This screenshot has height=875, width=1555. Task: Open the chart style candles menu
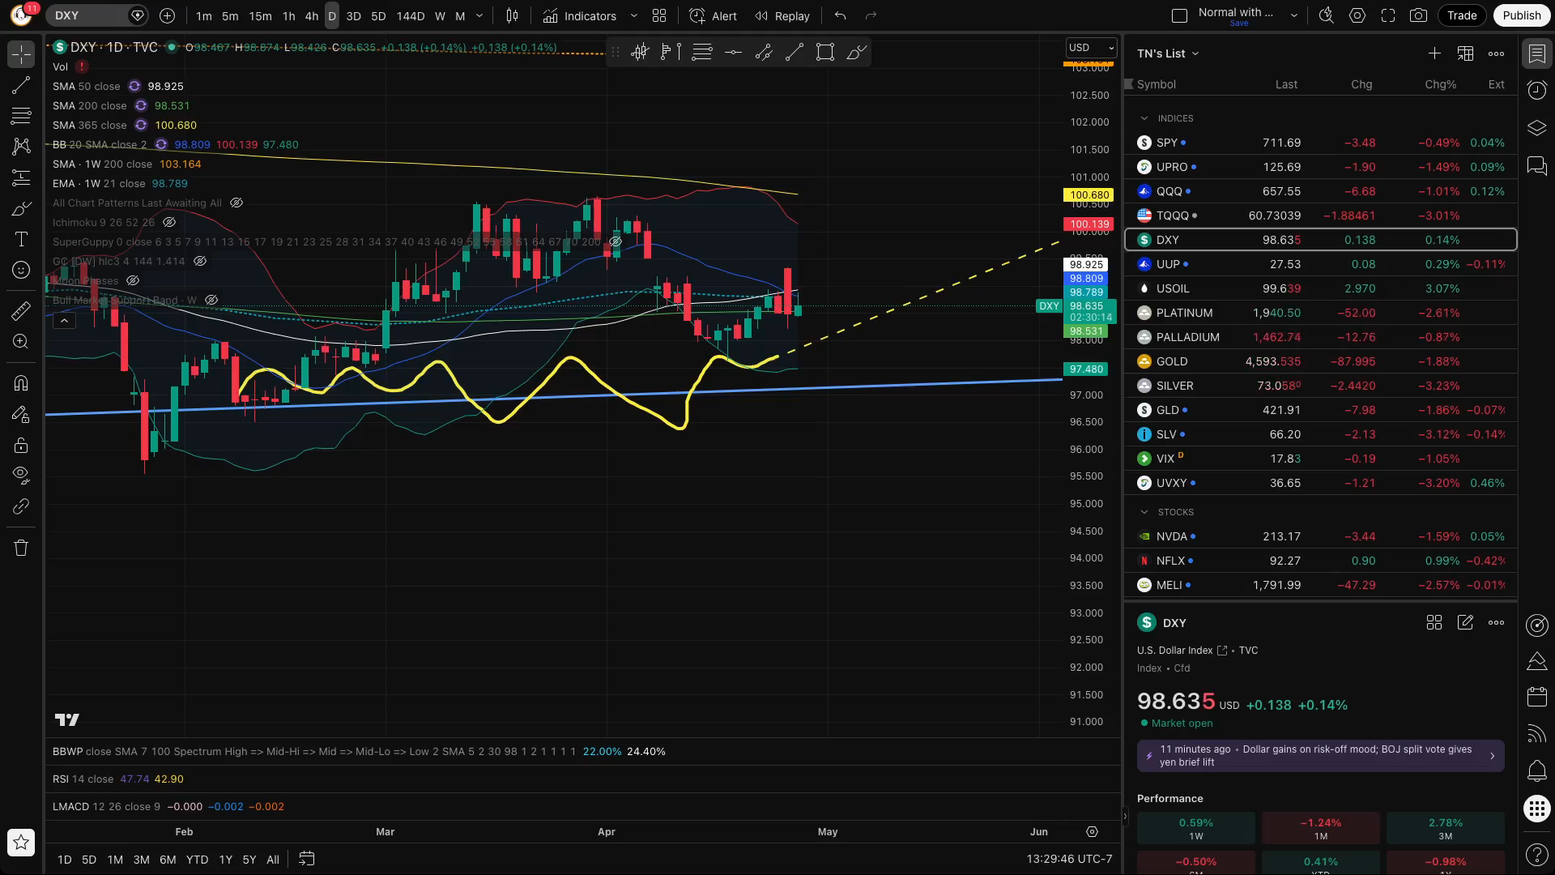pyautogui.click(x=512, y=15)
